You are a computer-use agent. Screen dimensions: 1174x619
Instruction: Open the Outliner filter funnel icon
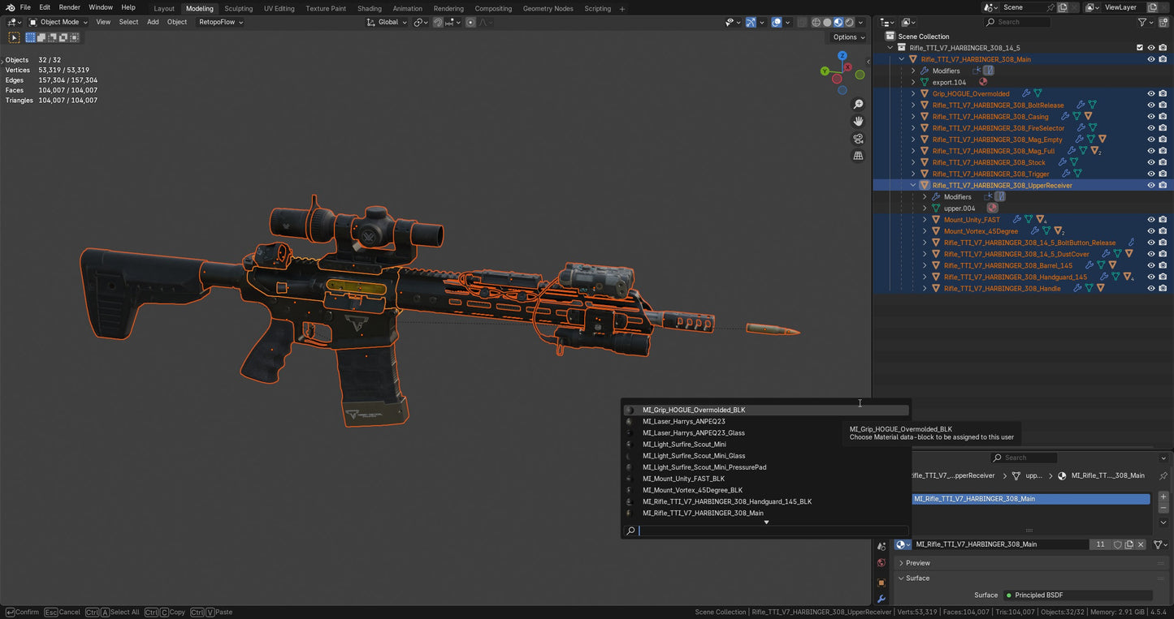click(x=1143, y=22)
